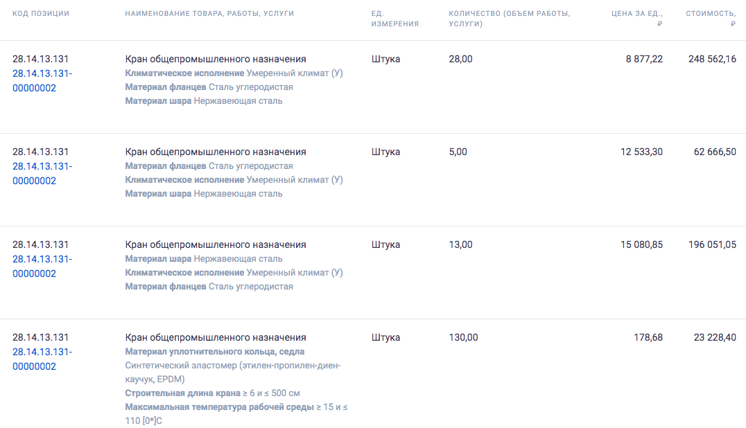Open code link 28.14.13.131-00000002 in first row

(x=42, y=81)
